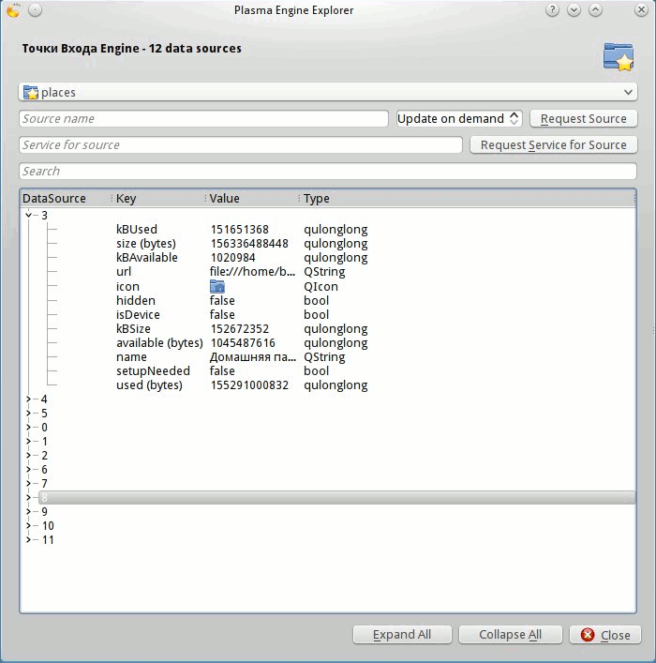656x663 pixels.
Task: Select the used (bytes) key
Action: [149, 385]
